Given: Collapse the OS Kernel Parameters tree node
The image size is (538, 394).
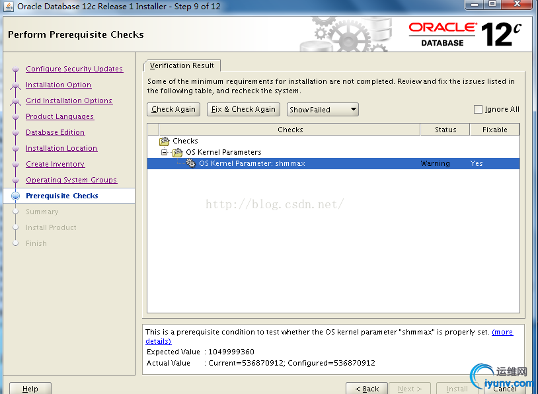Looking at the screenshot, I should (x=165, y=152).
